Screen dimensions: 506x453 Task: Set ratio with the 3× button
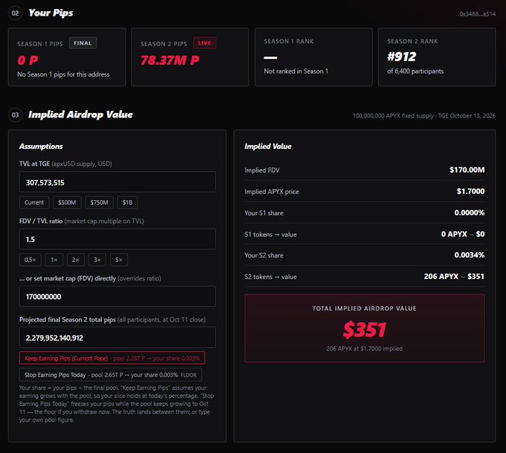coord(97,260)
